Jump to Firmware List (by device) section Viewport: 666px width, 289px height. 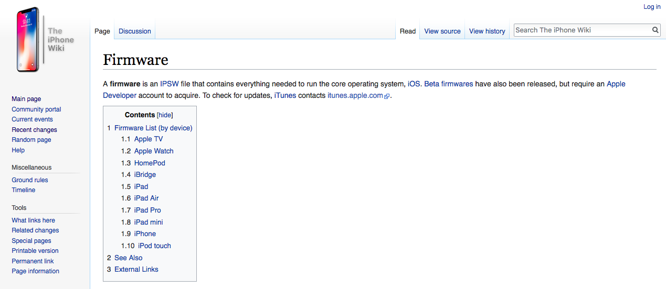(x=150, y=128)
